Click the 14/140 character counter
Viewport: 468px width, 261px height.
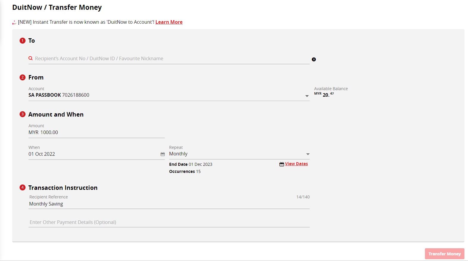click(303, 197)
